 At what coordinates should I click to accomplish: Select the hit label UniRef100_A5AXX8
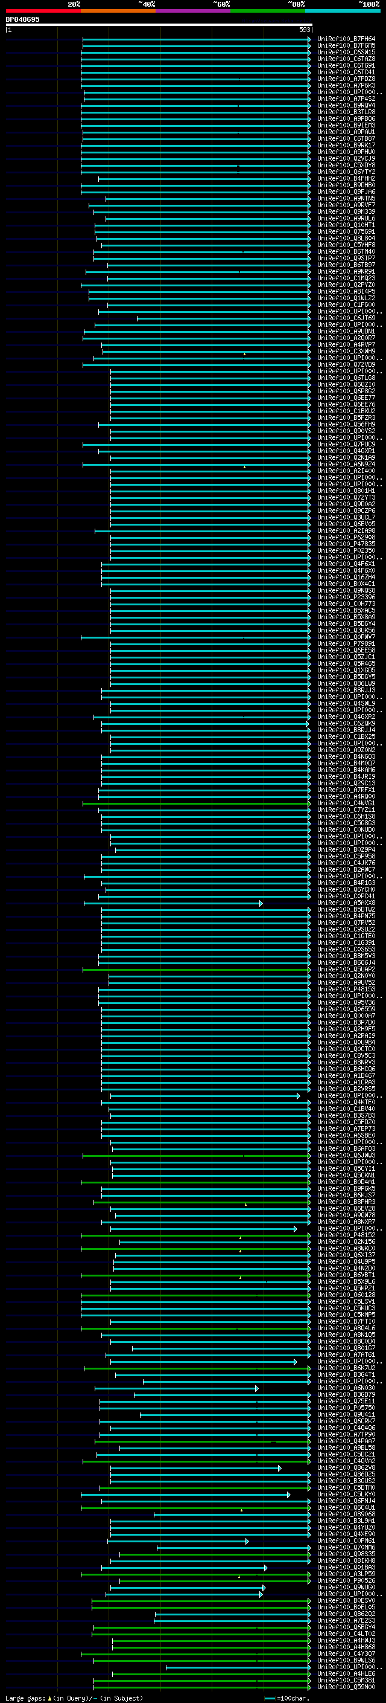point(346,903)
